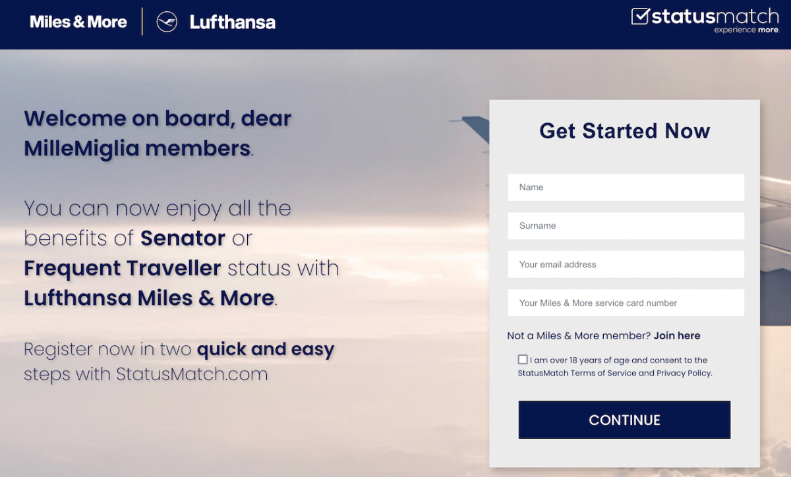Click the bold Senator status text
This screenshot has width=791, height=477.
point(183,238)
